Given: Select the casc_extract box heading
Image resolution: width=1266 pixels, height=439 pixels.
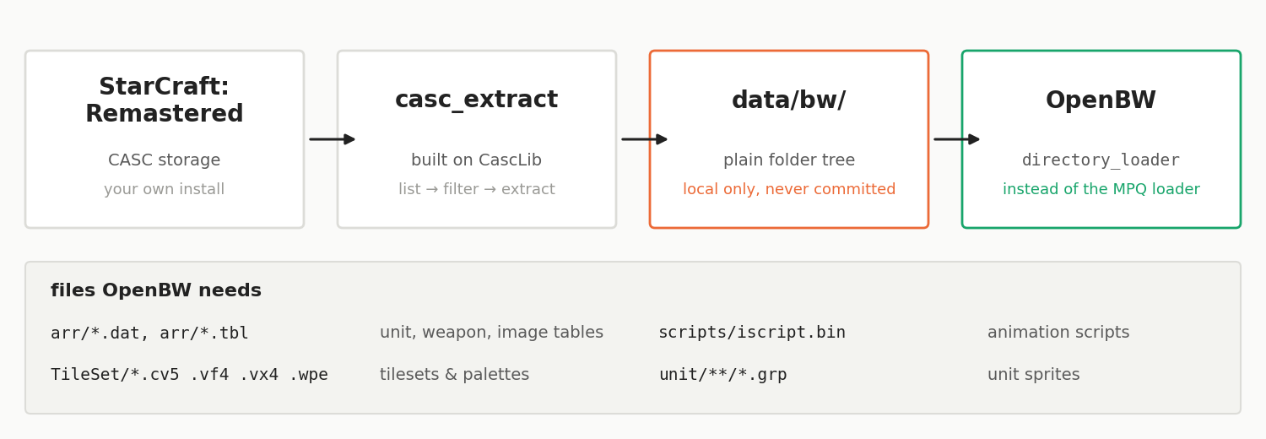Looking at the screenshot, I should tap(477, 100).
